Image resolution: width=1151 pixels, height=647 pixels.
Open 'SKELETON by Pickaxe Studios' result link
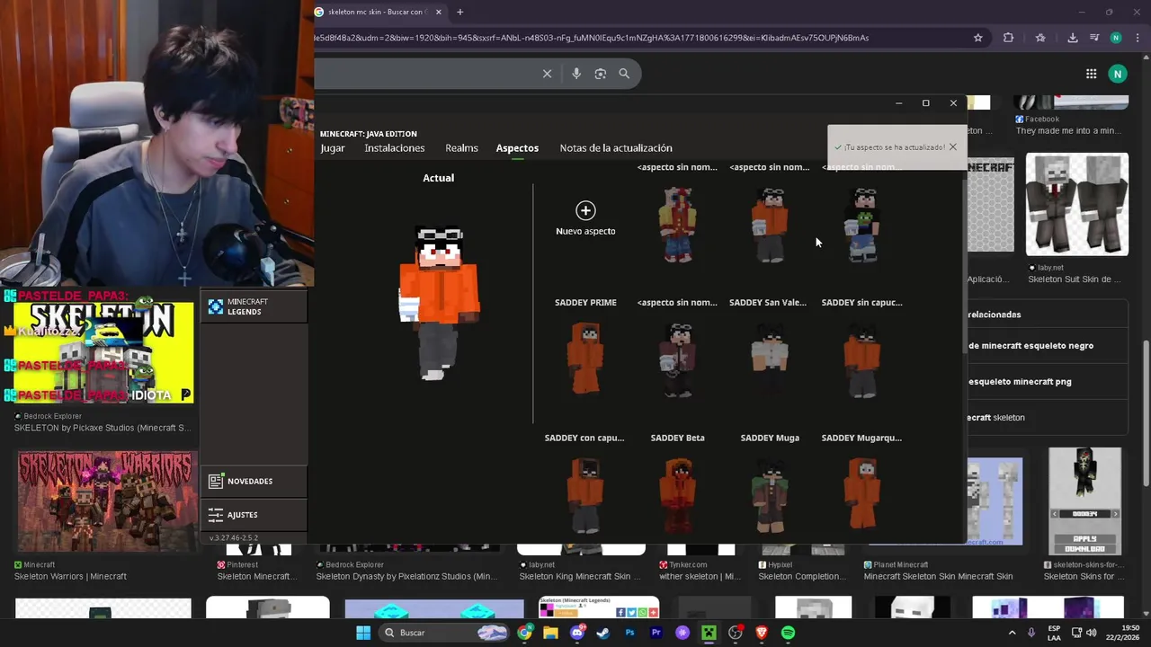click(103, 428)
